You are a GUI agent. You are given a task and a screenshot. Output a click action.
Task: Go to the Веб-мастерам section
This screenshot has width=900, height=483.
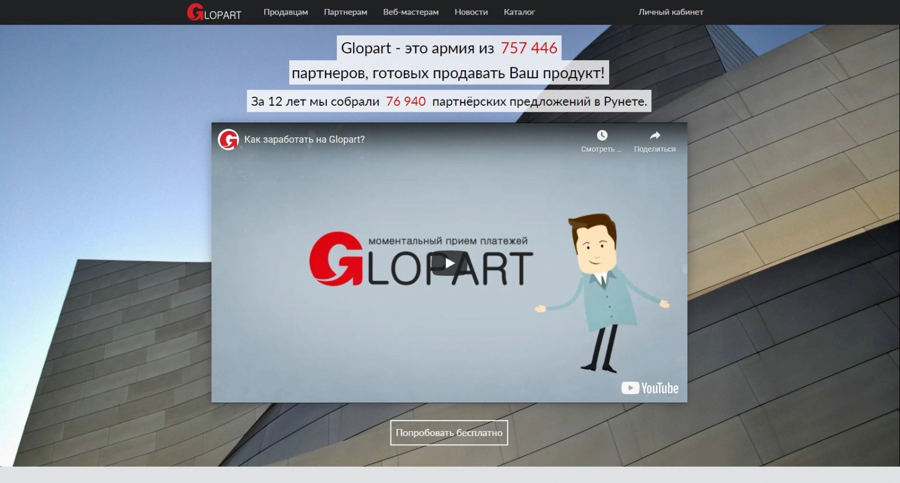click(x=411, y=12)
